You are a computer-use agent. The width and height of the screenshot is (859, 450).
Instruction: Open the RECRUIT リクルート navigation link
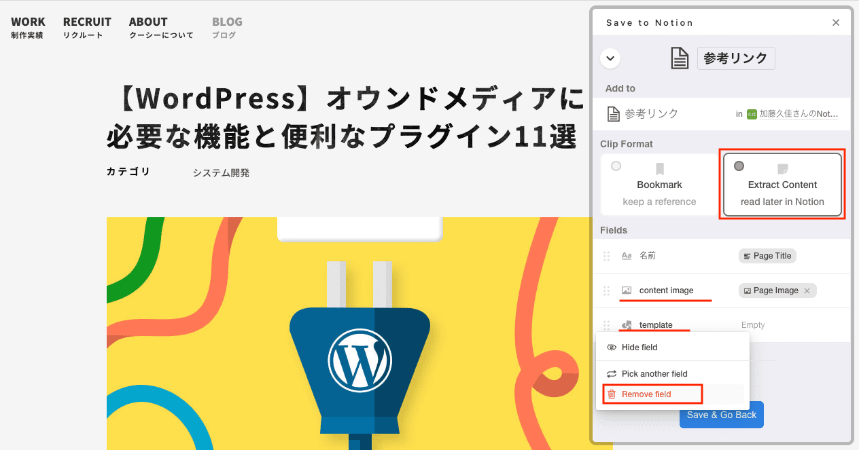[x=87, y=27]
